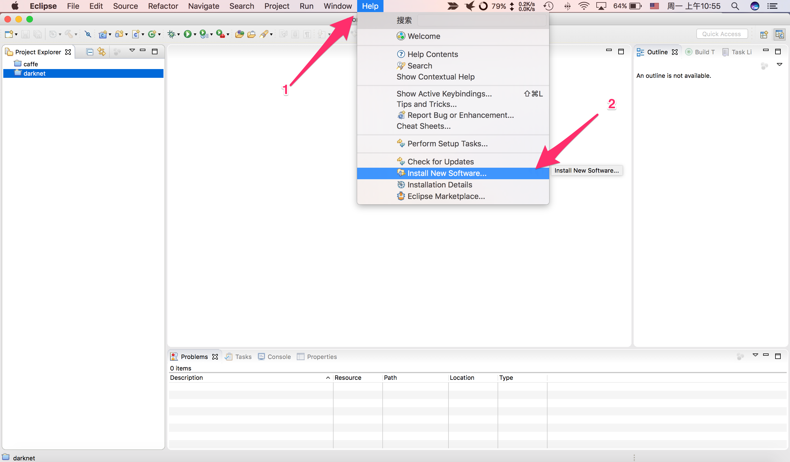790x462 pixels.
Task: Open the Run dropdown arrow
Action: click(195, 35)
